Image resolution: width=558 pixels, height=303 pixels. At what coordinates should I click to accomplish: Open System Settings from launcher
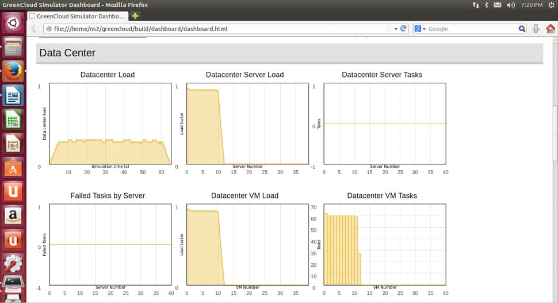tap(13, 263)
